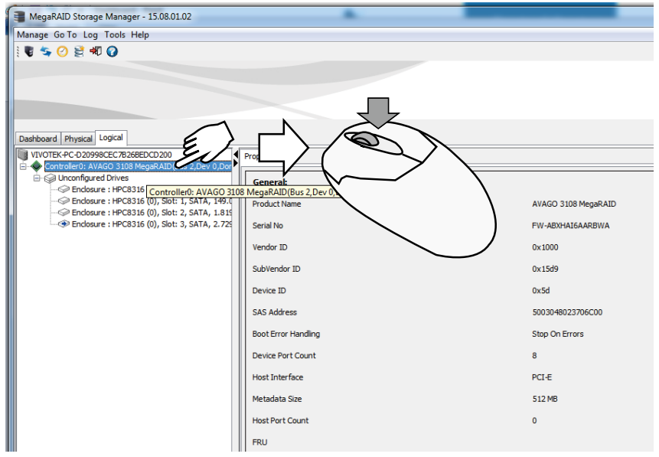The width and height of the screenshot is (659, 457).
Task: Open the blue help question icon
Action: pyautogui.click(x=112, y=52)
